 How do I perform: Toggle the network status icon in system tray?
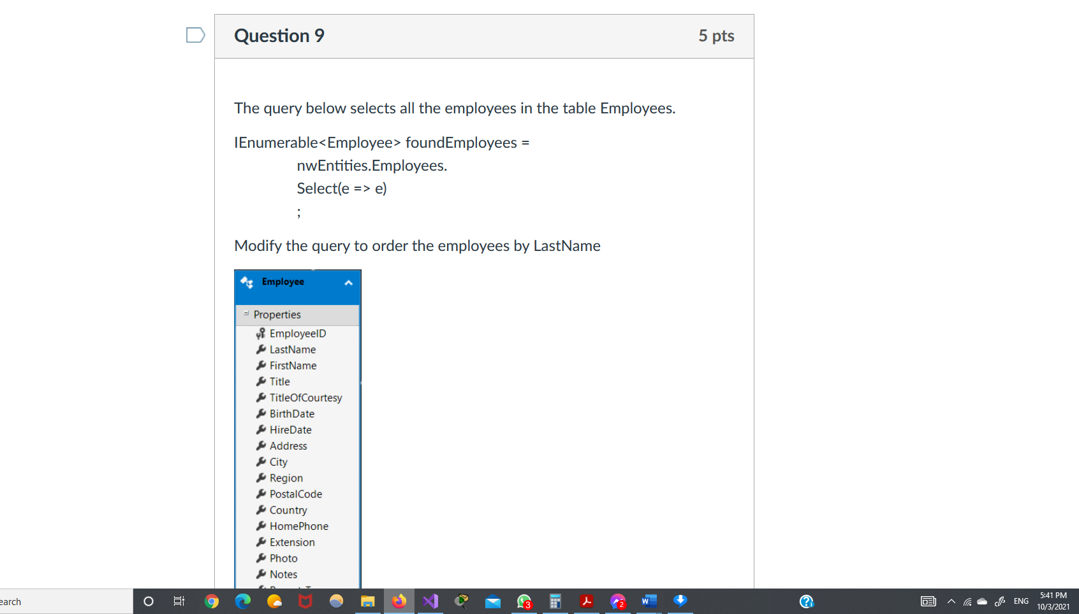[x=965, y=601]
